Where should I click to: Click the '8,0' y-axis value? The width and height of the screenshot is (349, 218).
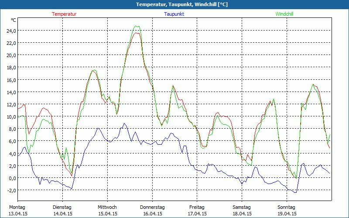[x=13, y=129]
